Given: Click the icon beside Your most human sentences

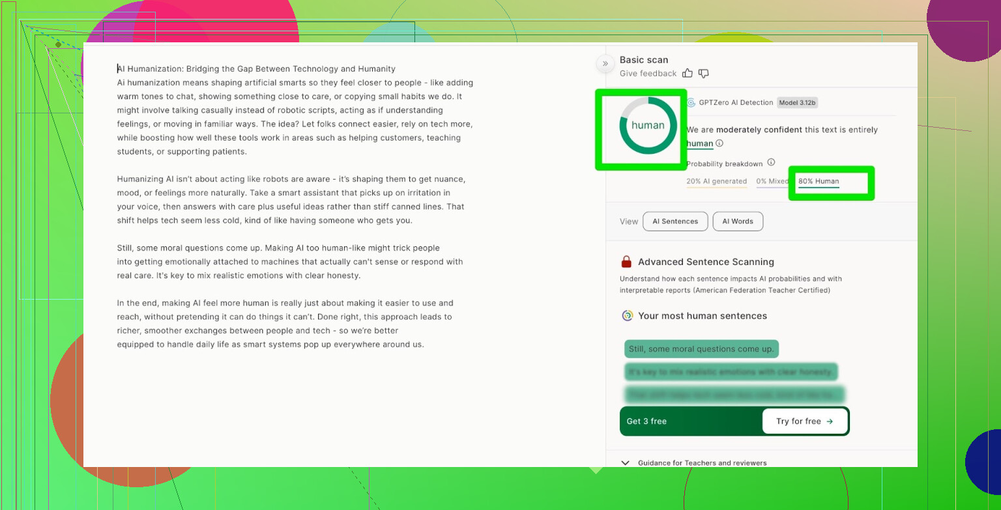Looking at the screenshot, I should click(627, 316).
